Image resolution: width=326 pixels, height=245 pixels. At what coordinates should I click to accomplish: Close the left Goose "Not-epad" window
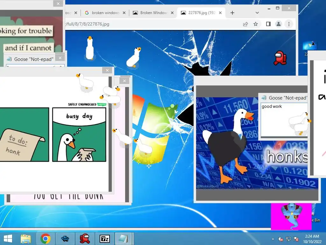coord(60,58)
